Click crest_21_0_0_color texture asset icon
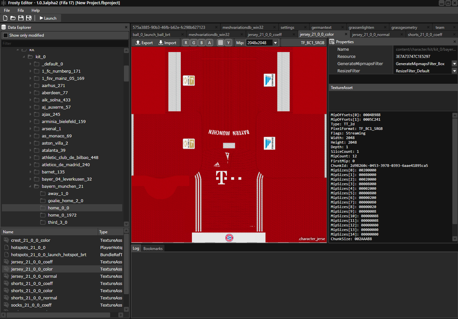Screen dimensions: 458x319 (x=6, y=240)
